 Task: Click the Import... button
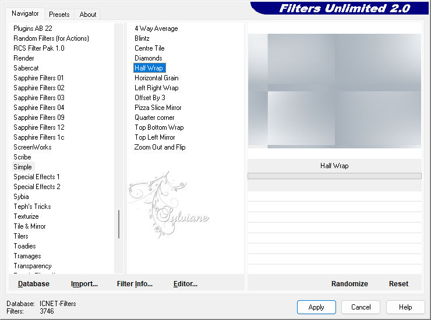click(x=84, y=284)
